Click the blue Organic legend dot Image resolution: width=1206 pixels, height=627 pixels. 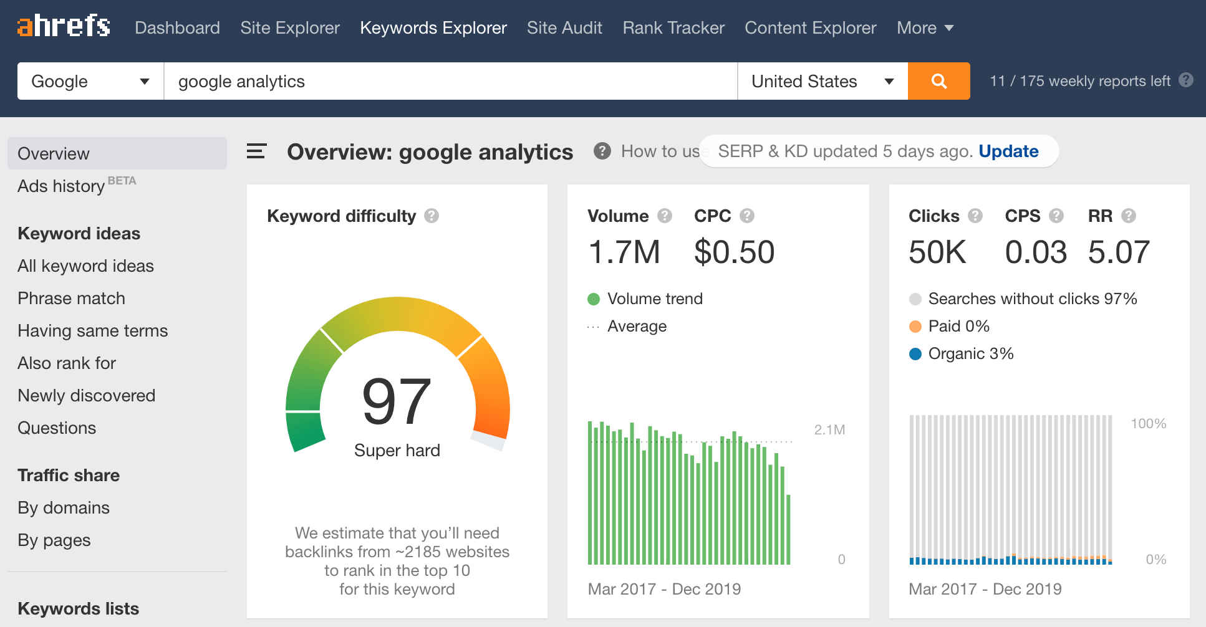915,354
